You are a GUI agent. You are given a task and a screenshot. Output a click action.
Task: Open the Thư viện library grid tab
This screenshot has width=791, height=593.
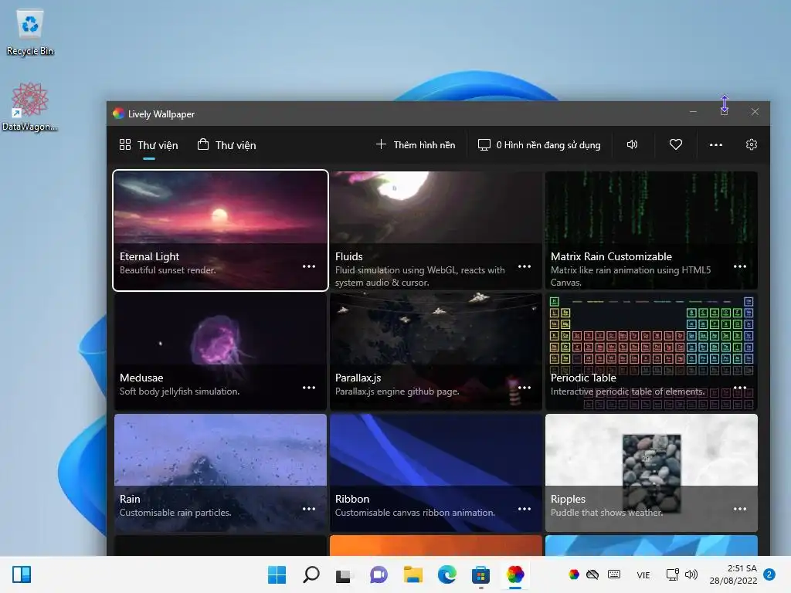[148, 145]
